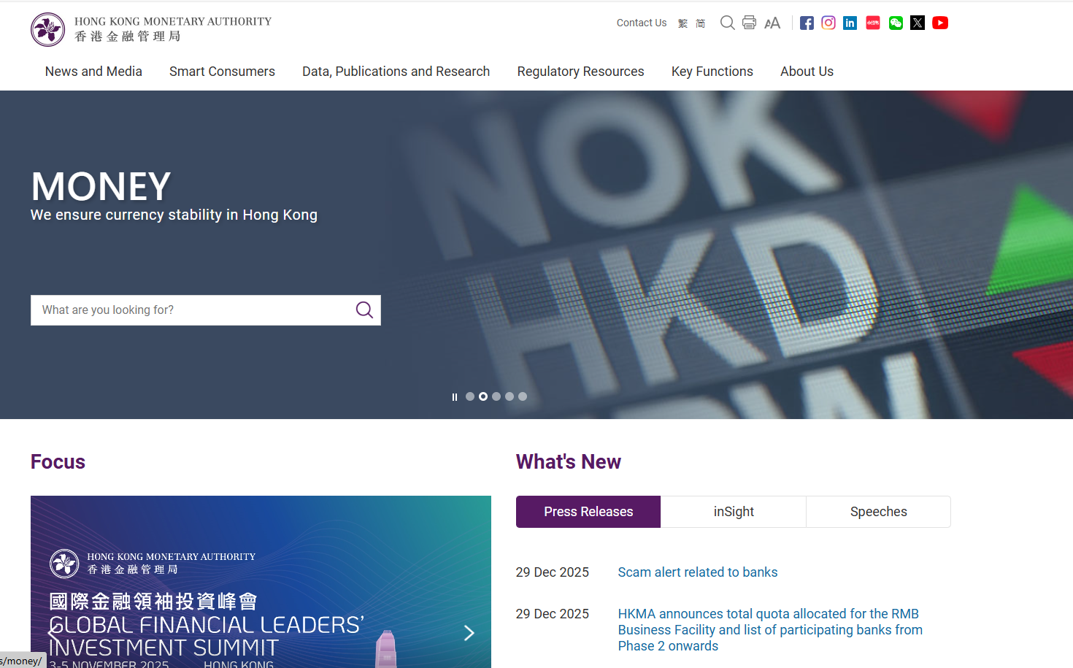Screen dimensions: 1073x668
Task: Click the X (Twitter) icon
Action: (918, 23)
